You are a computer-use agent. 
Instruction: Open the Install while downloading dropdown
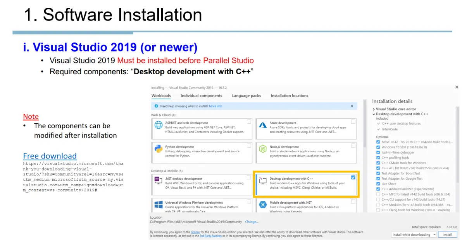pyautogui.click(x=414, y=234)
